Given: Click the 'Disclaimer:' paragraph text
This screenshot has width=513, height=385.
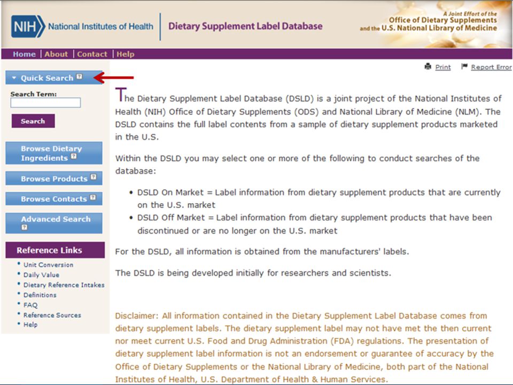Looking at the screenshot, I should tap(304, 348).
